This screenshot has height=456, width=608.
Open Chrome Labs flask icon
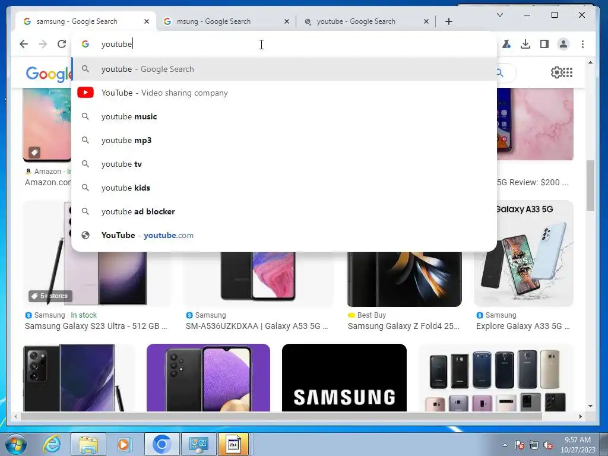tap(506, 44)
